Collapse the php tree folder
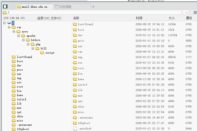This screenshot has width=197, height=131. pyautogui.click(x=28, y=44)
